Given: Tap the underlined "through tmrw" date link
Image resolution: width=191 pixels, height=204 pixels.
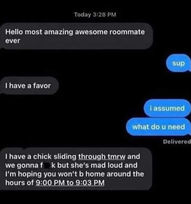Looking at the screenshot, I should click(x=102, y=157).
